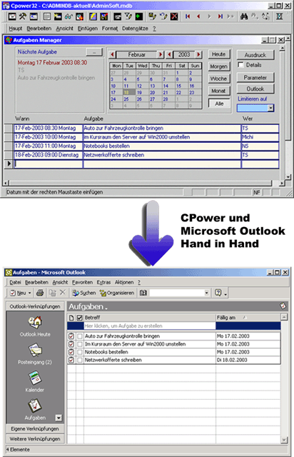Click the hammer tools icon in CPower toolbar

22,16
